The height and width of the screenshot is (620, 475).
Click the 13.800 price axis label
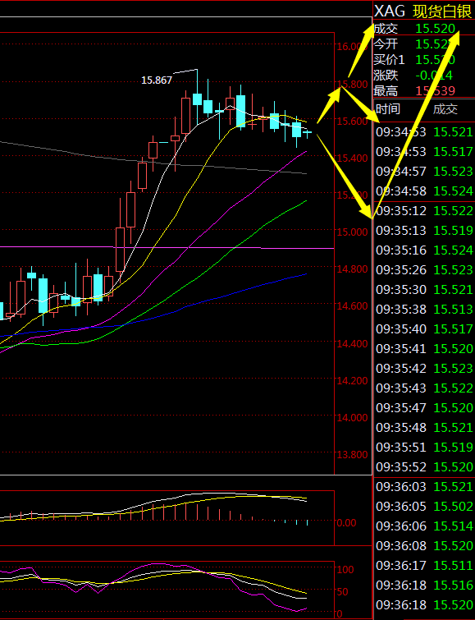(x=352, y=455)
